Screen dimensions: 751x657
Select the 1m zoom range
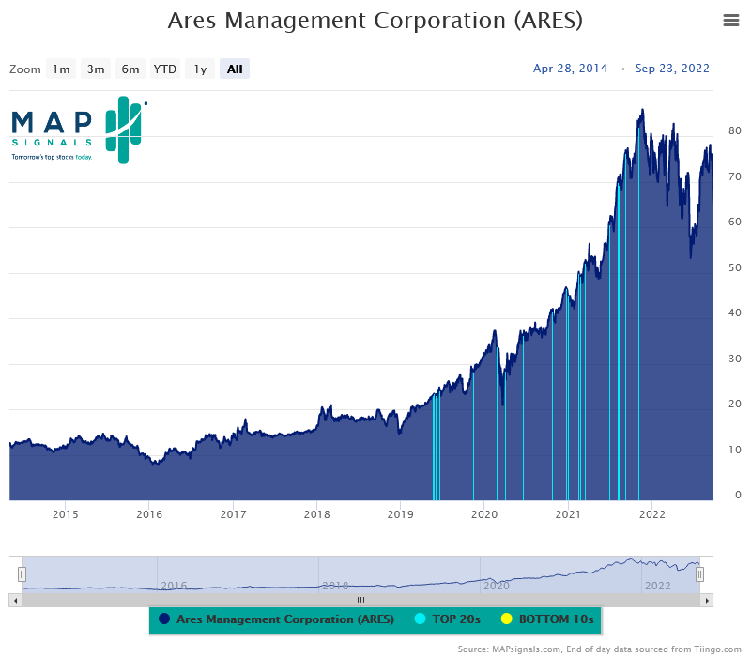click(61, 69)
